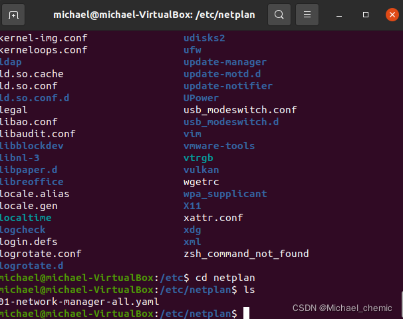Click the 'ls' command in /etc/netplan prompt
The image size is (403, 319).
249,290
